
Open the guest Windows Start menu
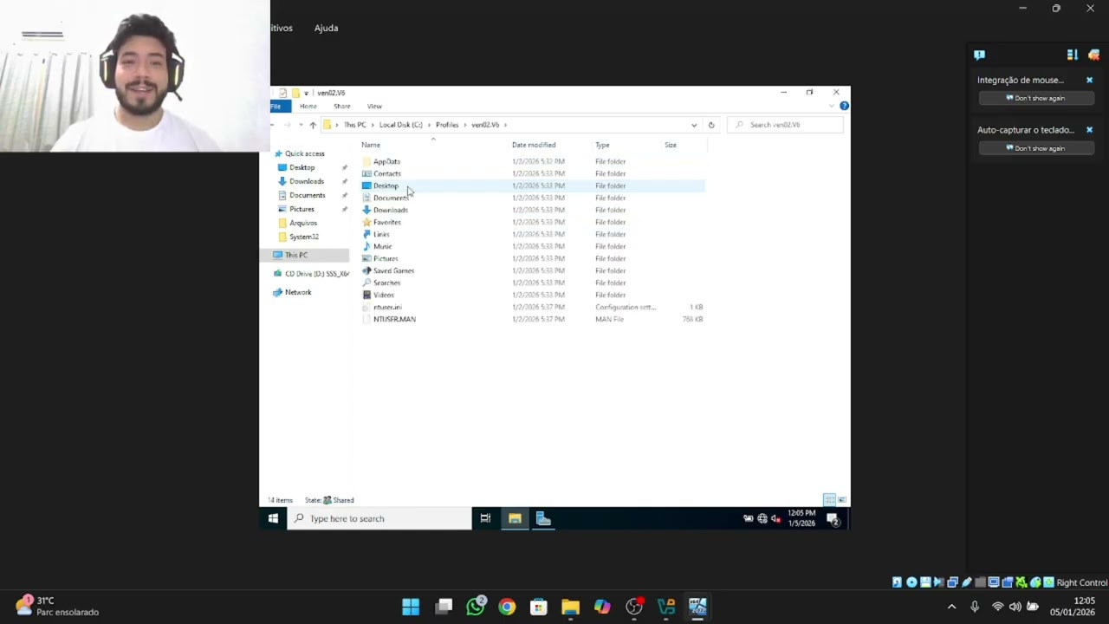pyautogui.click(x=273, y=518)
